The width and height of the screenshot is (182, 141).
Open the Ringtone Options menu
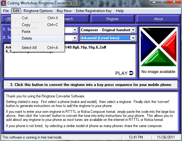[38, 11]
